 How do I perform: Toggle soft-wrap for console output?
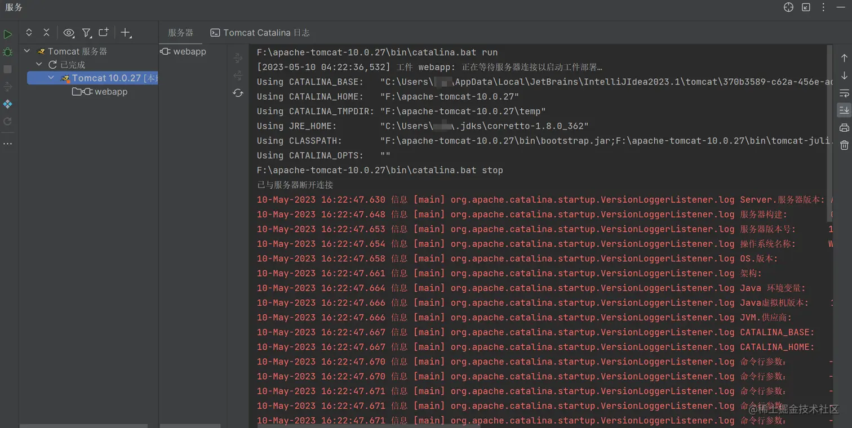844,93
